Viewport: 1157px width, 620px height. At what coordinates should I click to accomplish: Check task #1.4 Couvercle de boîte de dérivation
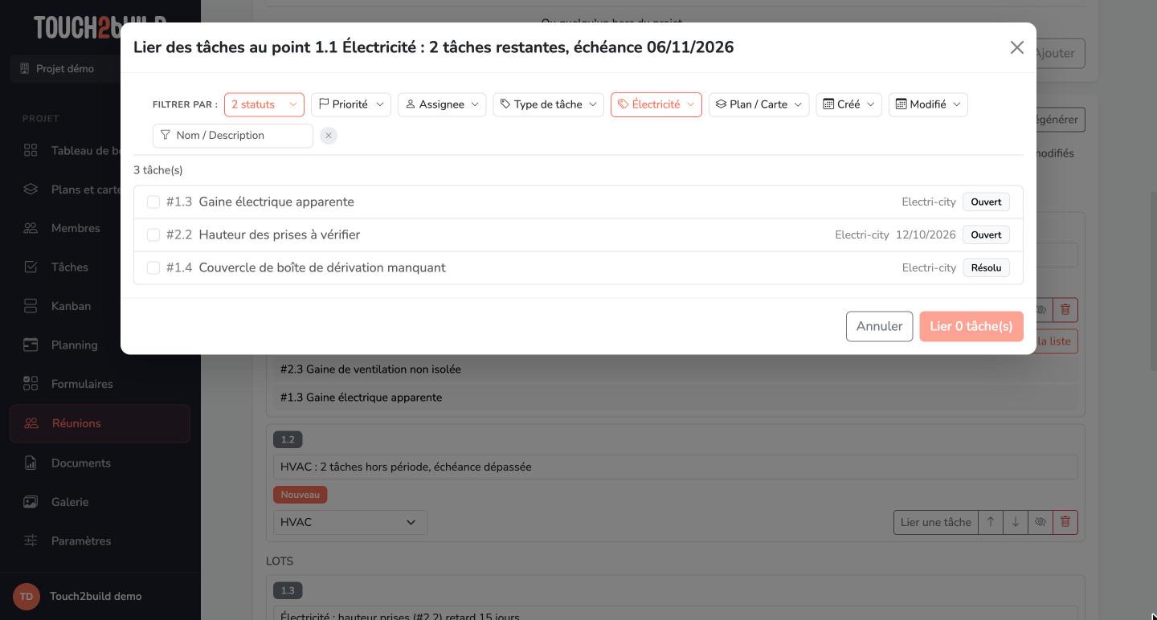153,268
